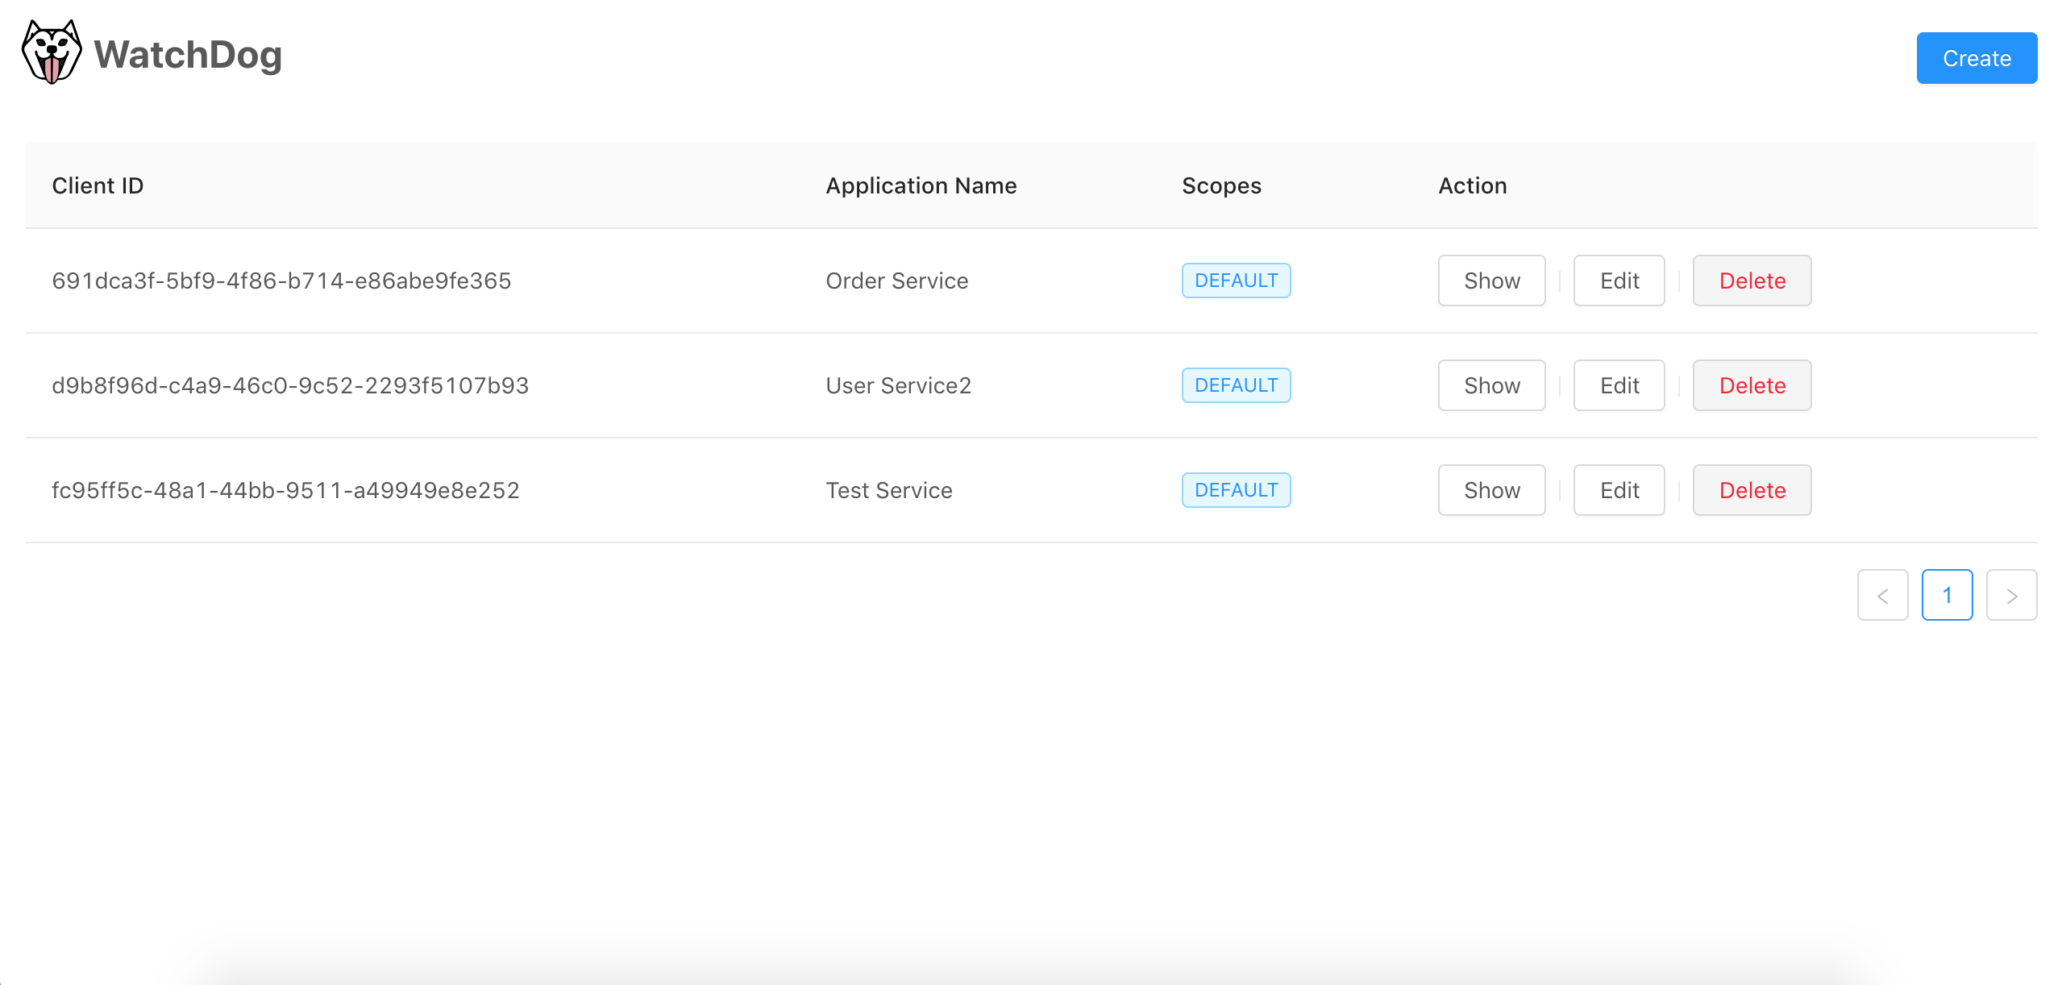
Task: Select page 1 in pagination
Action: [1947, 595]
